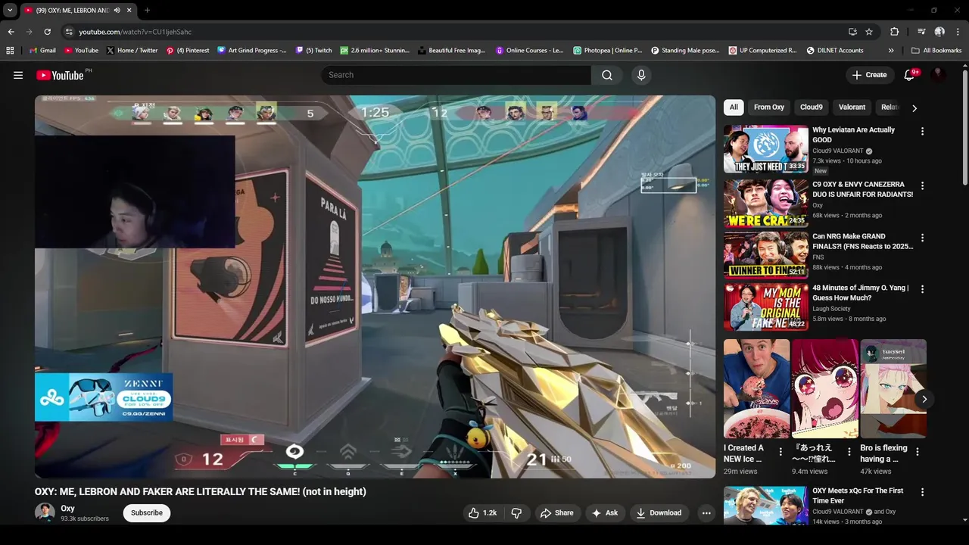Open the Bro is flexing short thumbnail
The width and height of the screenshot is (969, 545).
[x=893, y=388]
